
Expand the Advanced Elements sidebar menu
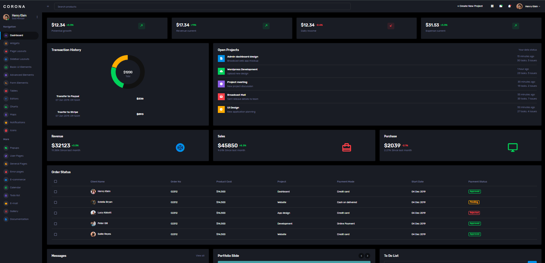[x=19, y=75]
